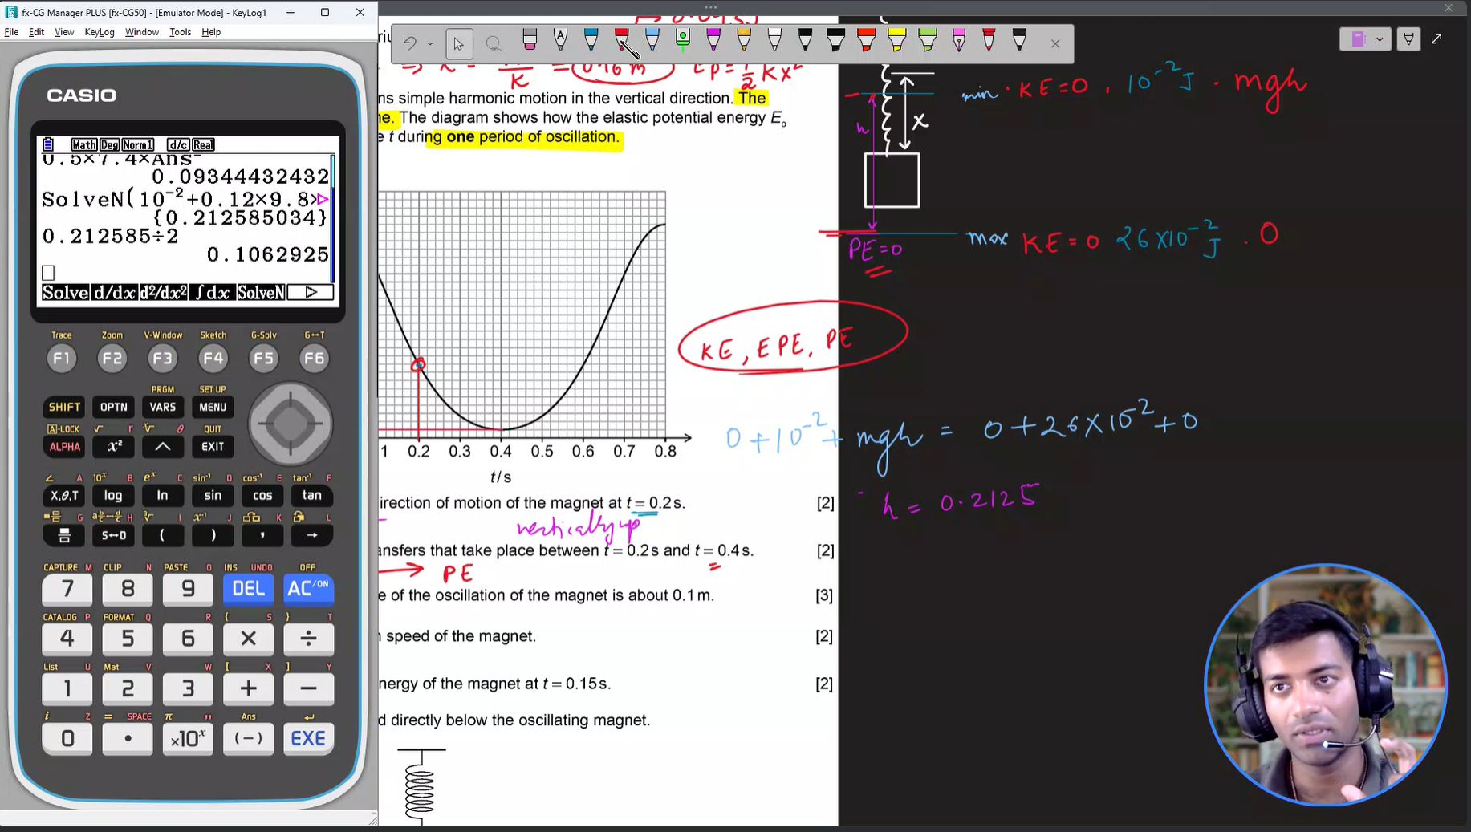Select the text pen with letter A

[560, 40]
